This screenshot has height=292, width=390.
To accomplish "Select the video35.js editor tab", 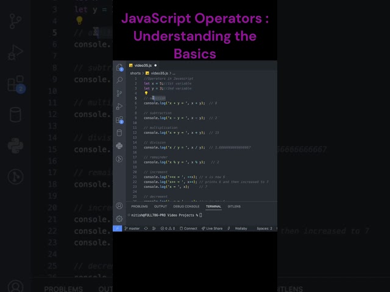I will [143, 65].
